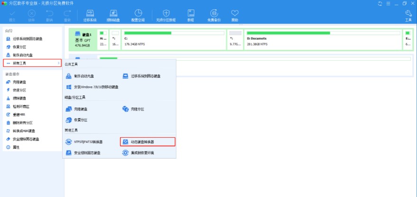
Task: Select the E: partition block at far right
Action: click(x=408, y=39)
